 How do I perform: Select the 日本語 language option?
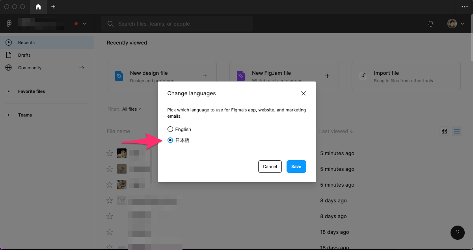tap(170, 140)
